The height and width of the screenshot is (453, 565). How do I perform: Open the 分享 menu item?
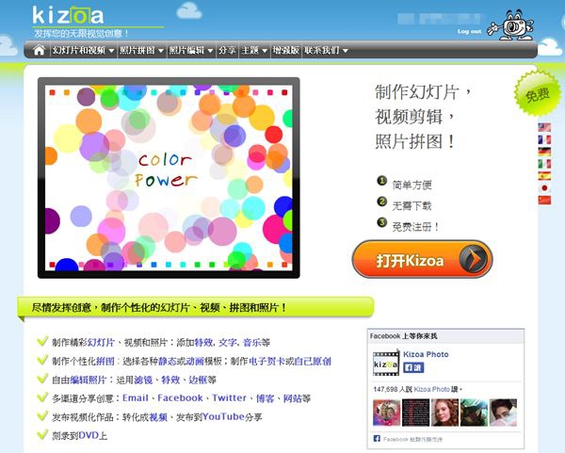click(227, 50)
